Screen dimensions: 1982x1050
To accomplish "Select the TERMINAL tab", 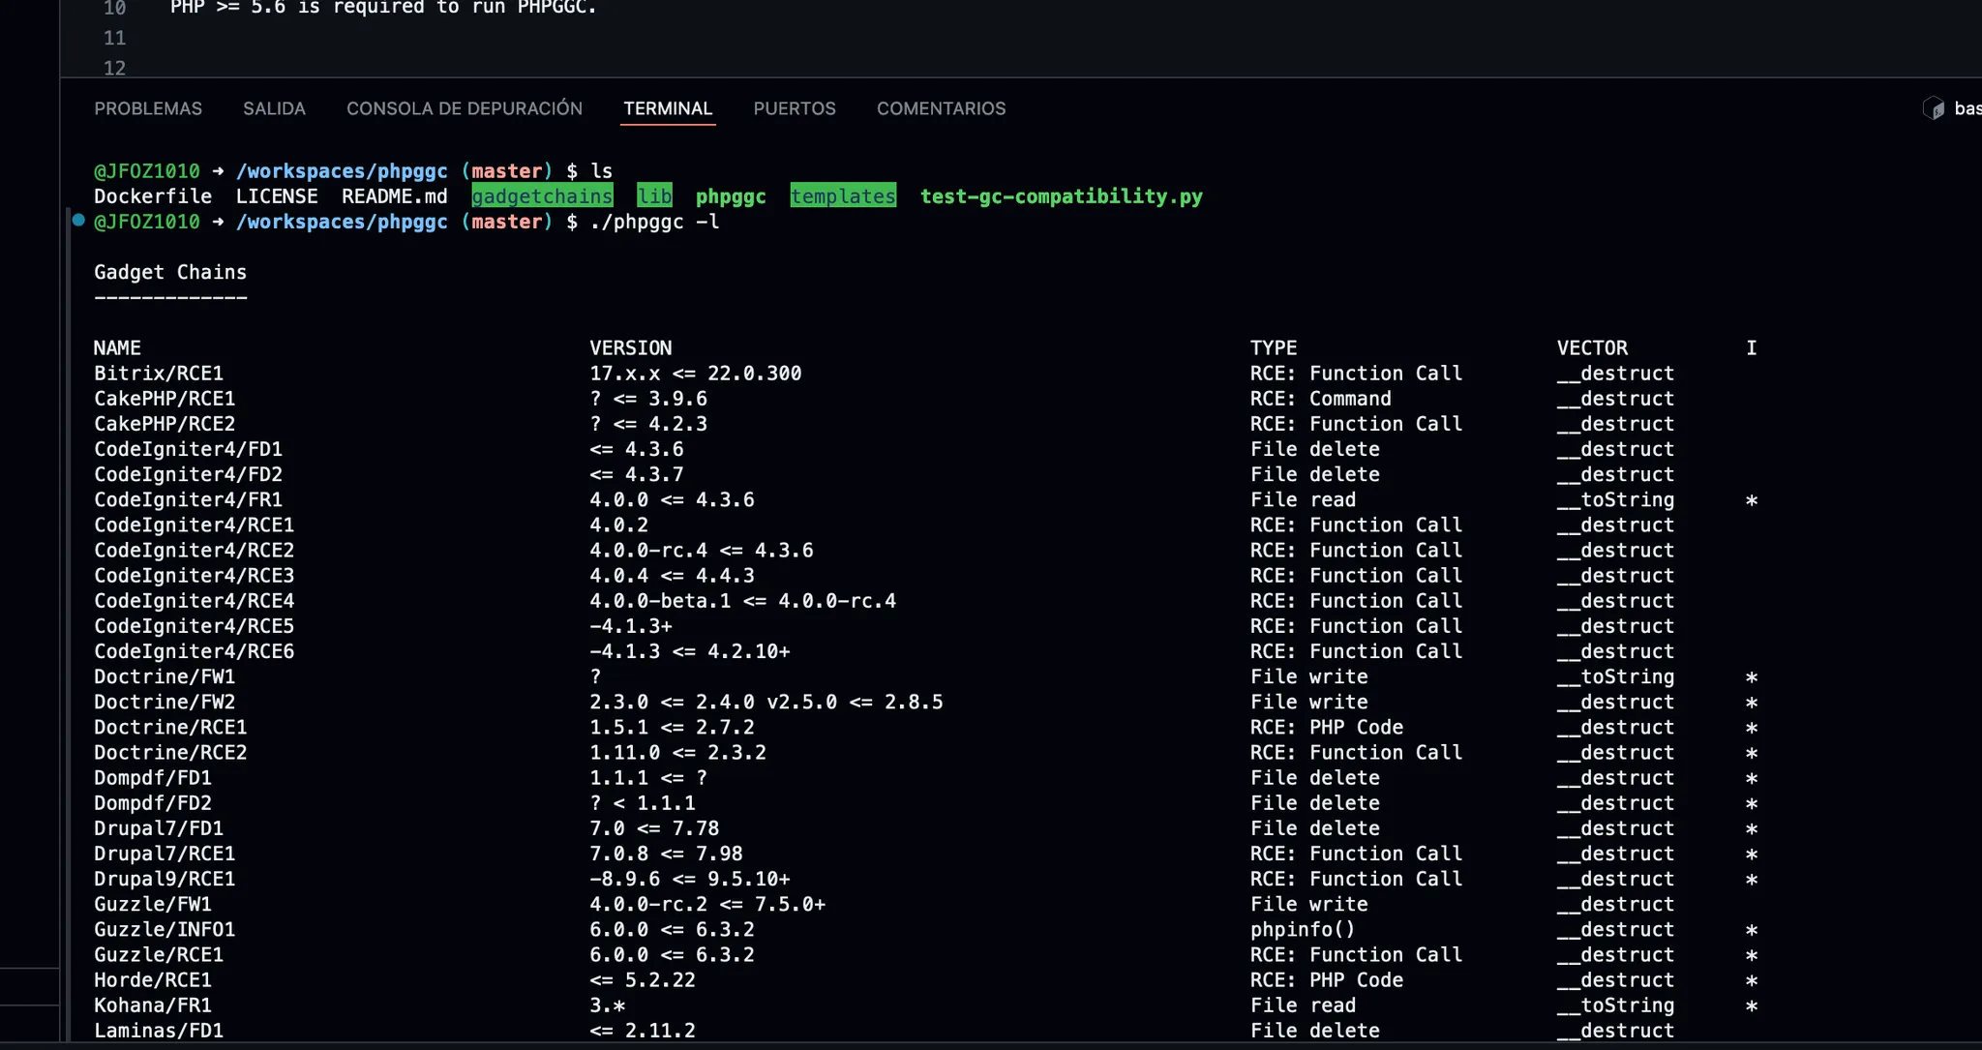I will click(668, 108).
